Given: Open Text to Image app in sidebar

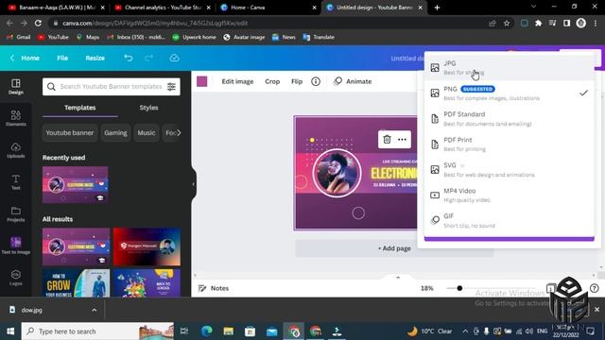Looking at the screenshot, I should click(16, 246).
